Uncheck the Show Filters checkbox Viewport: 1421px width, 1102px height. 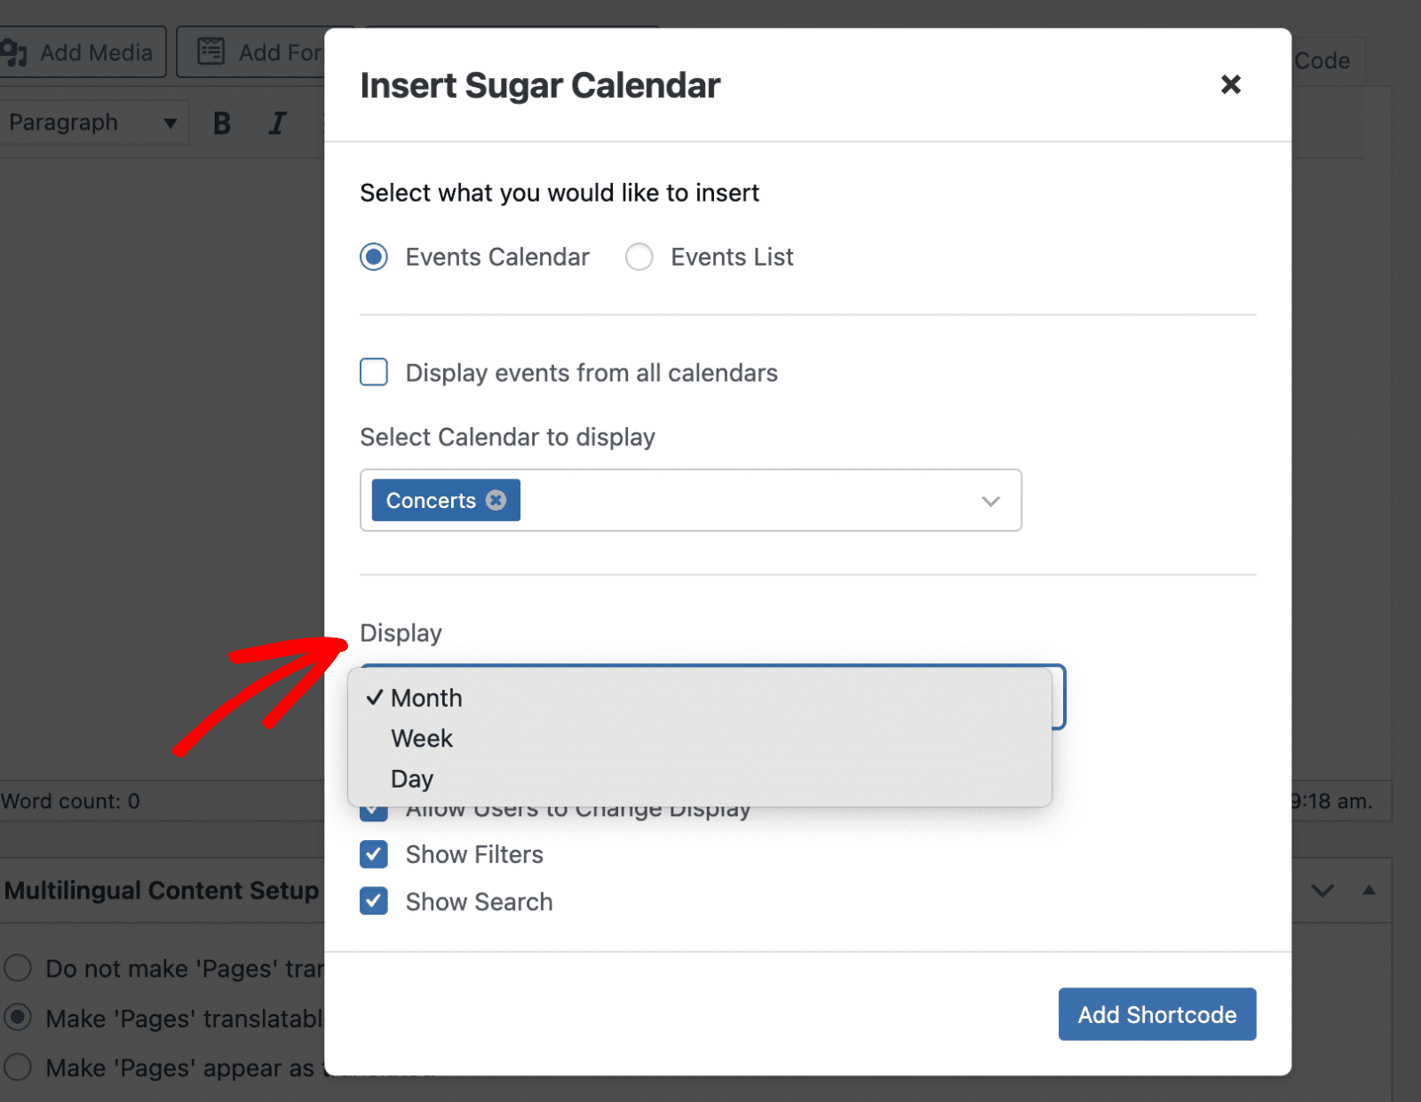coord(374,854)
